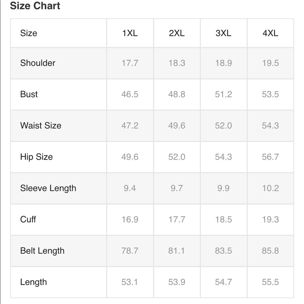Click the Sleeve Length row label
This screenshot has width=304, height=304.
click(48, 188)
